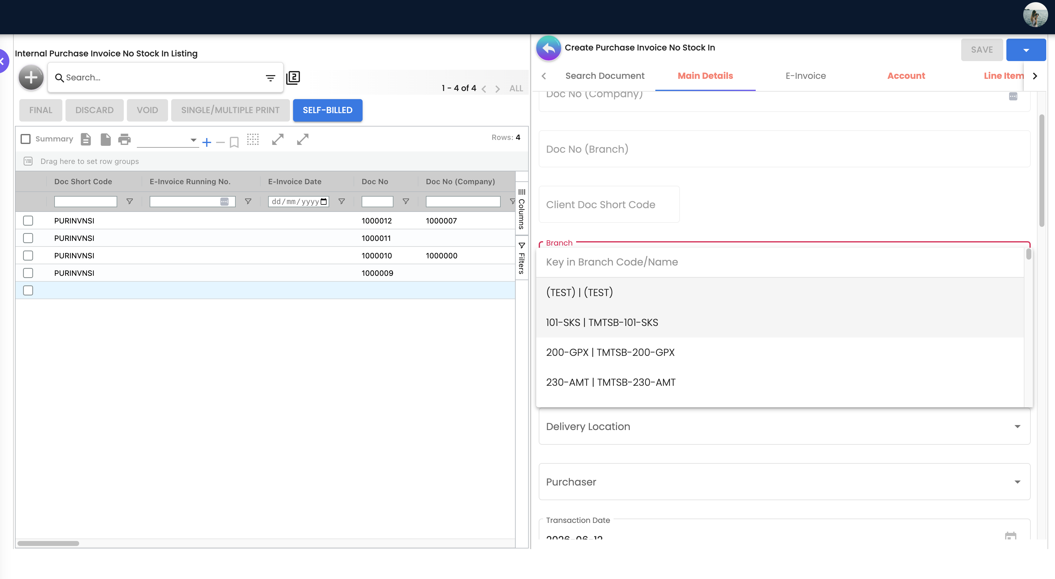Image resolution: width=1055 pixels, height=579 pixels.
Task: Switch to Account tab
Action: 906,76
